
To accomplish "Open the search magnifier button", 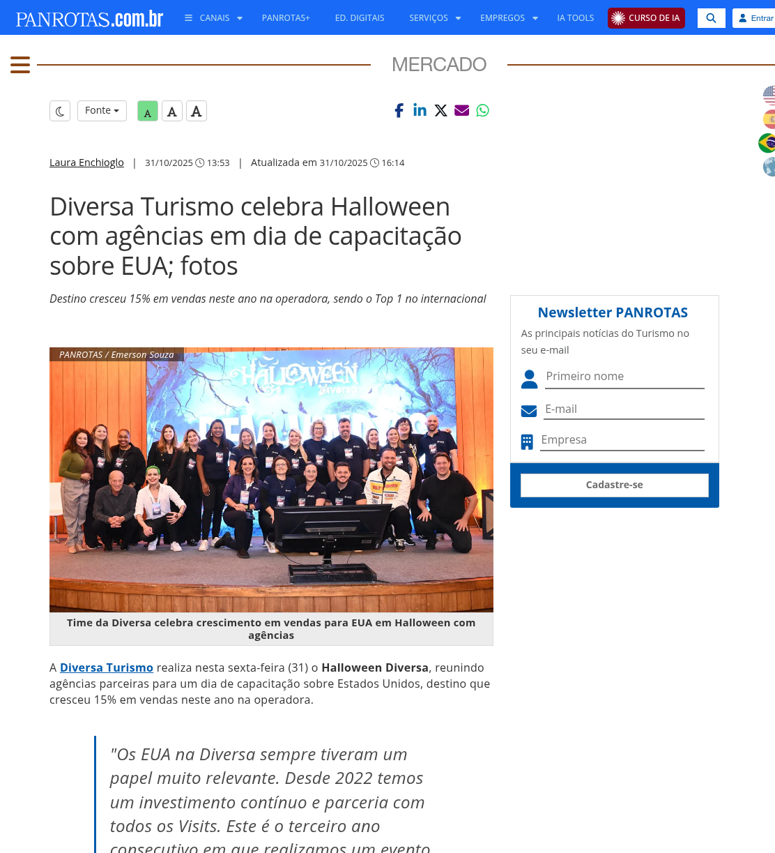I will [711, 18].
